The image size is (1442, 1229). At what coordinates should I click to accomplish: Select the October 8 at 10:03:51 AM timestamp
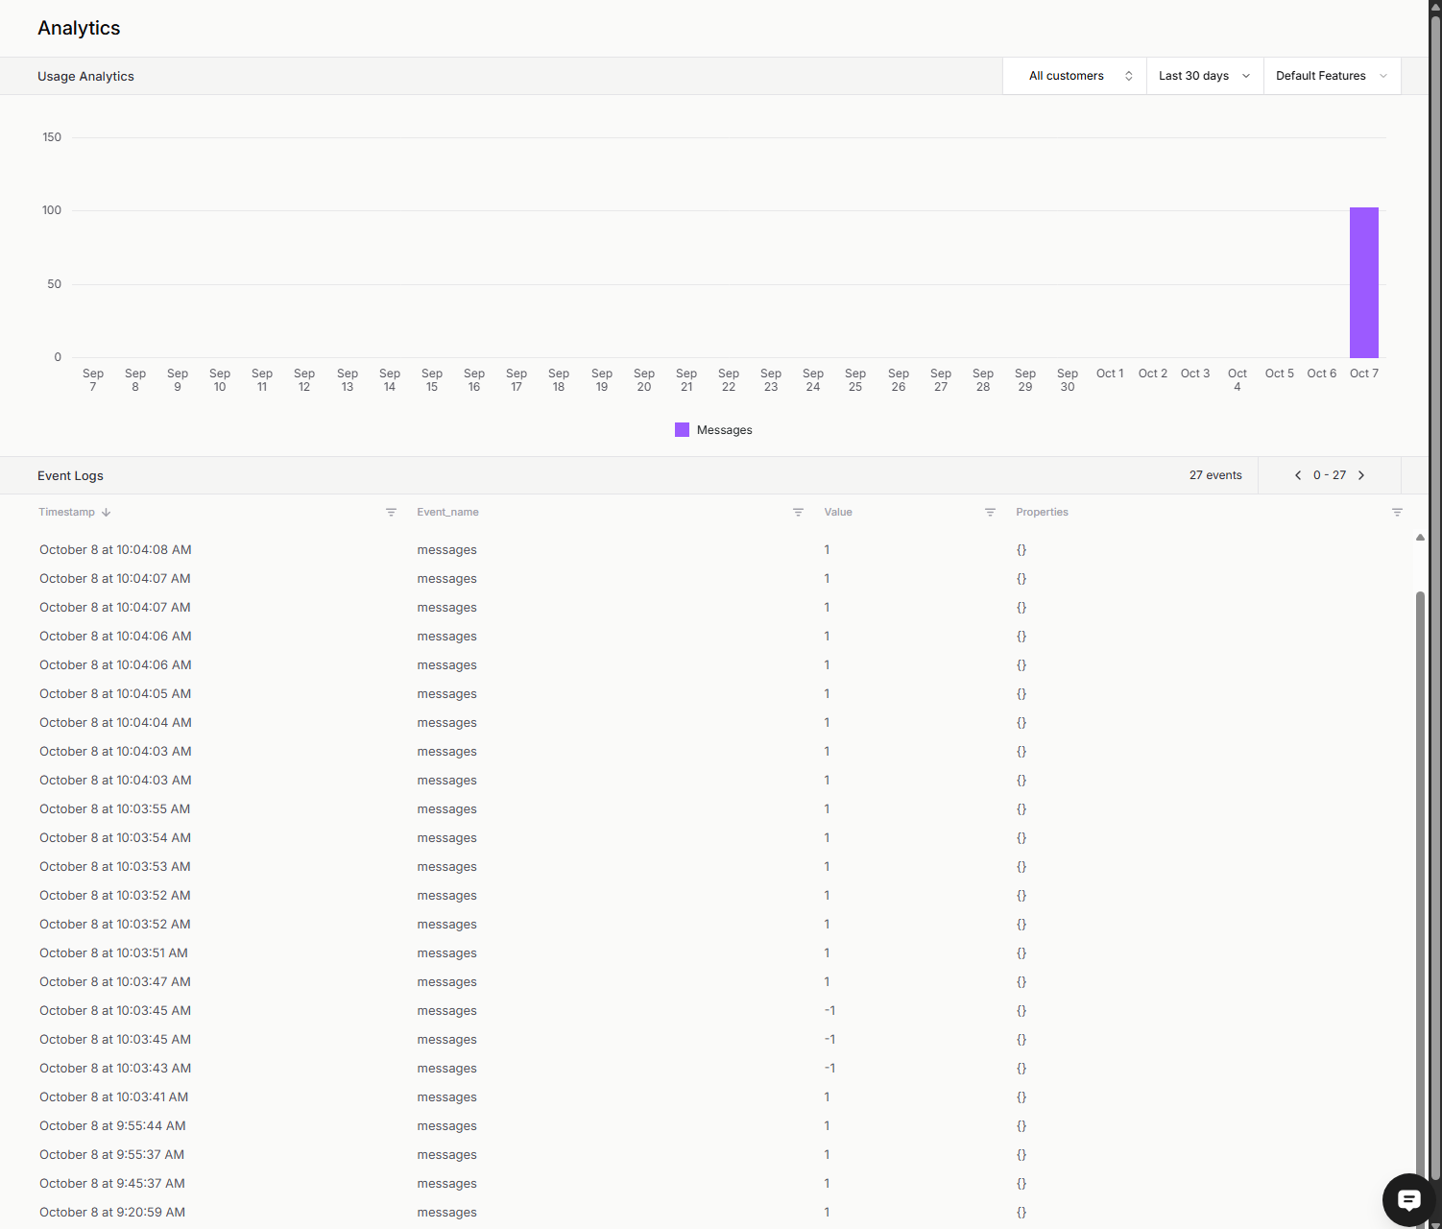pos(113,953)
